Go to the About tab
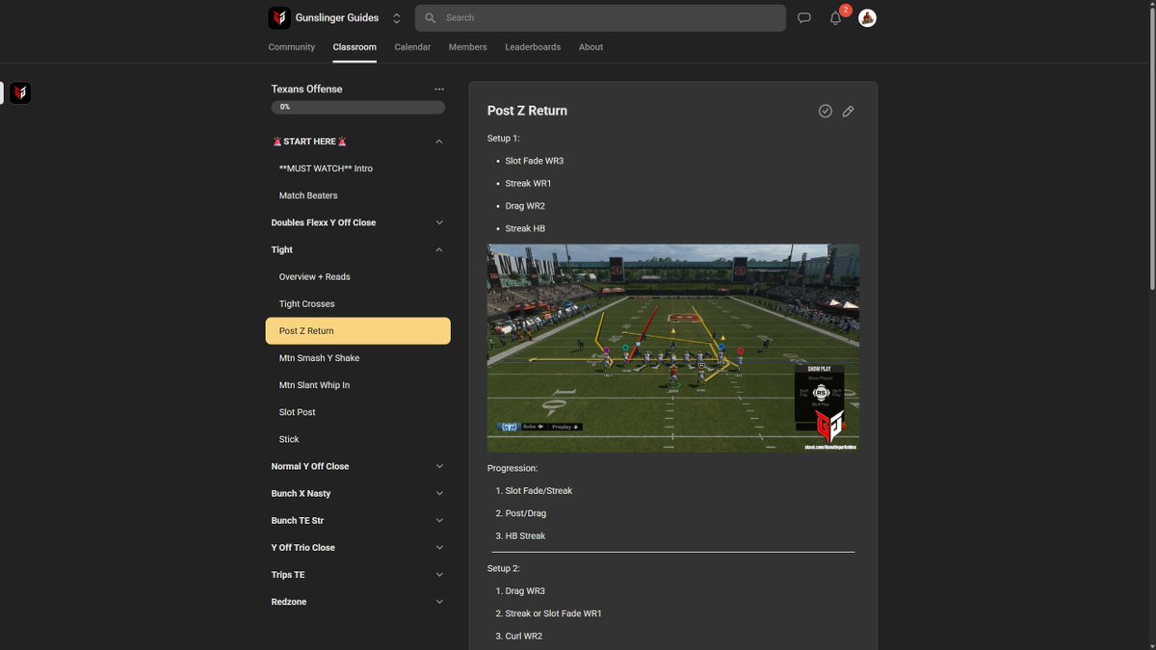Image resolution: width=1156 pixels, height=650 pixels. tap(591, 47)
